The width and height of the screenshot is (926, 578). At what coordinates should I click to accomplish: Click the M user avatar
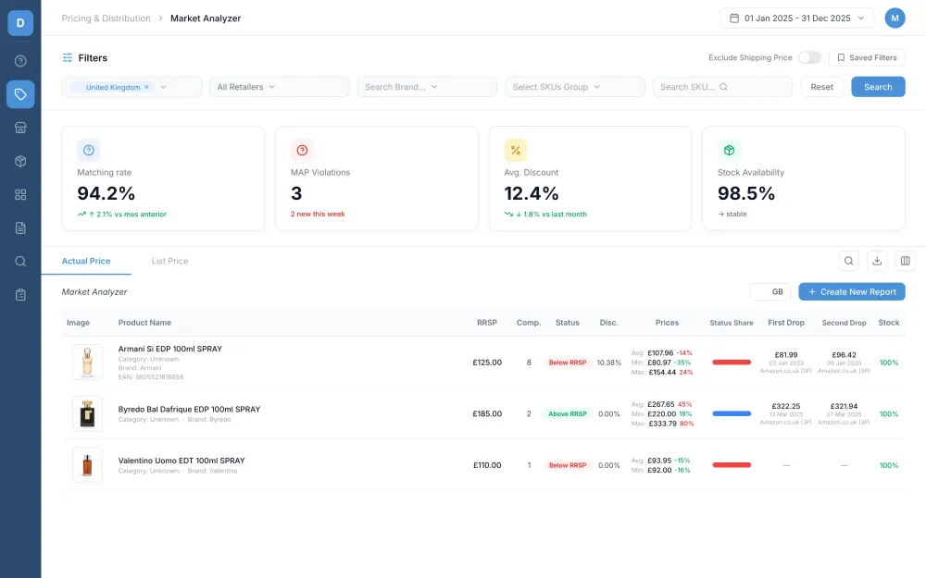point(895,18)
